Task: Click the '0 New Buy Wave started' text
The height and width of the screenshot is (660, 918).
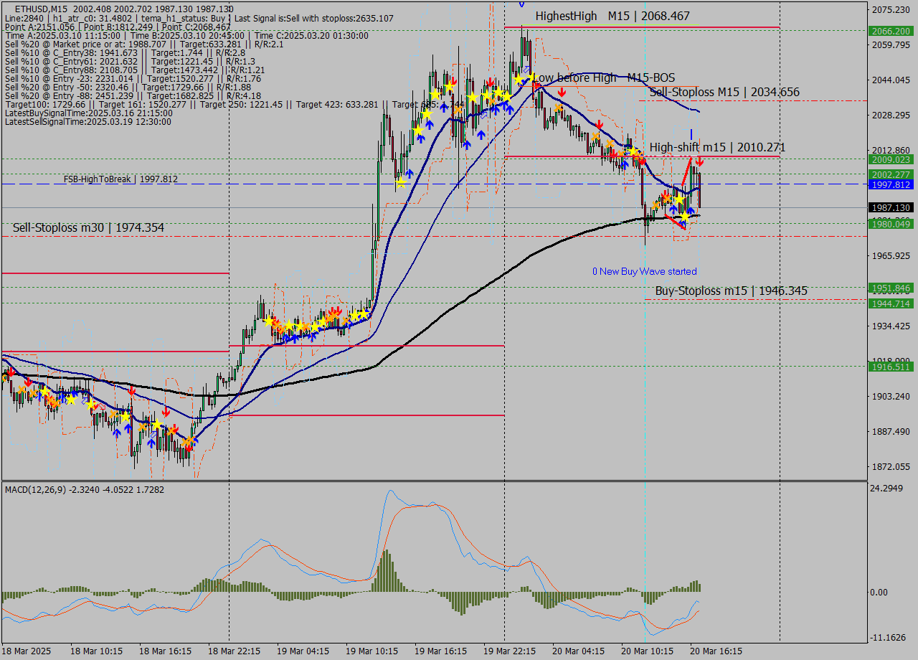Action: click(x=644, y=271)
